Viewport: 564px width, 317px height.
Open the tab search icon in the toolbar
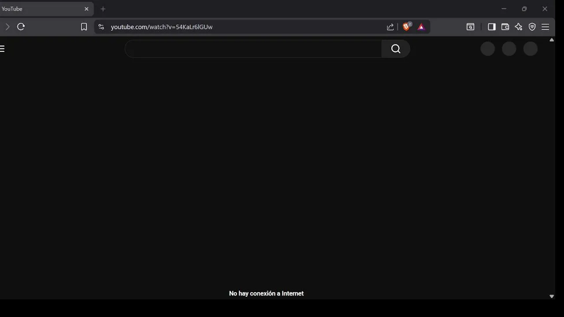point(470,27)
